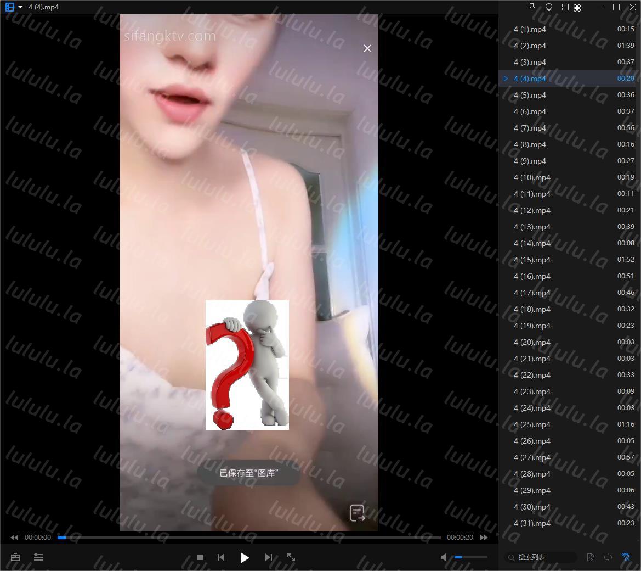Toggle the pin-on-top icon in the title bar
This screenshot has width=641, height=571.
click(x=531, y=7)
